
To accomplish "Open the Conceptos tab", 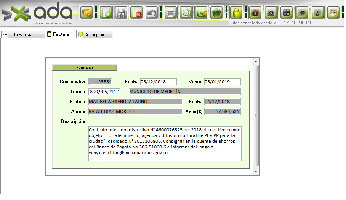I will coord(94,35).
